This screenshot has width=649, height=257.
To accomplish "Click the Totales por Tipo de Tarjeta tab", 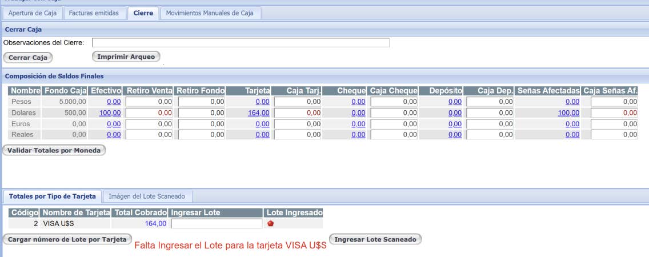I will coord(53,196).
